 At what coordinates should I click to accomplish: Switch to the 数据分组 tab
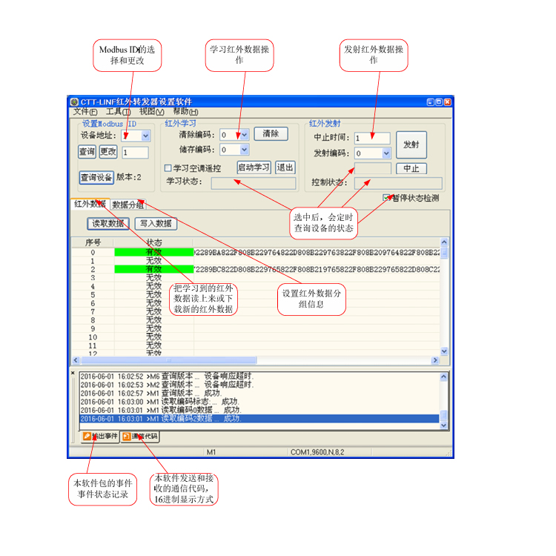pos(128,205)
